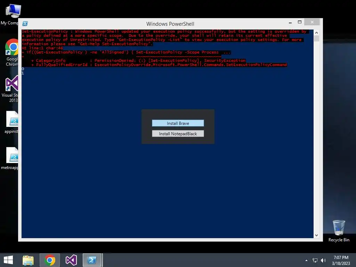Show hidden system tray icons

[307, 260]
